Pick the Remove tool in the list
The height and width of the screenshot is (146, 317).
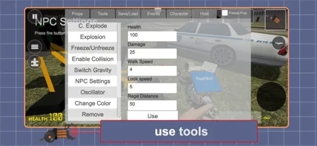(93, 114)
